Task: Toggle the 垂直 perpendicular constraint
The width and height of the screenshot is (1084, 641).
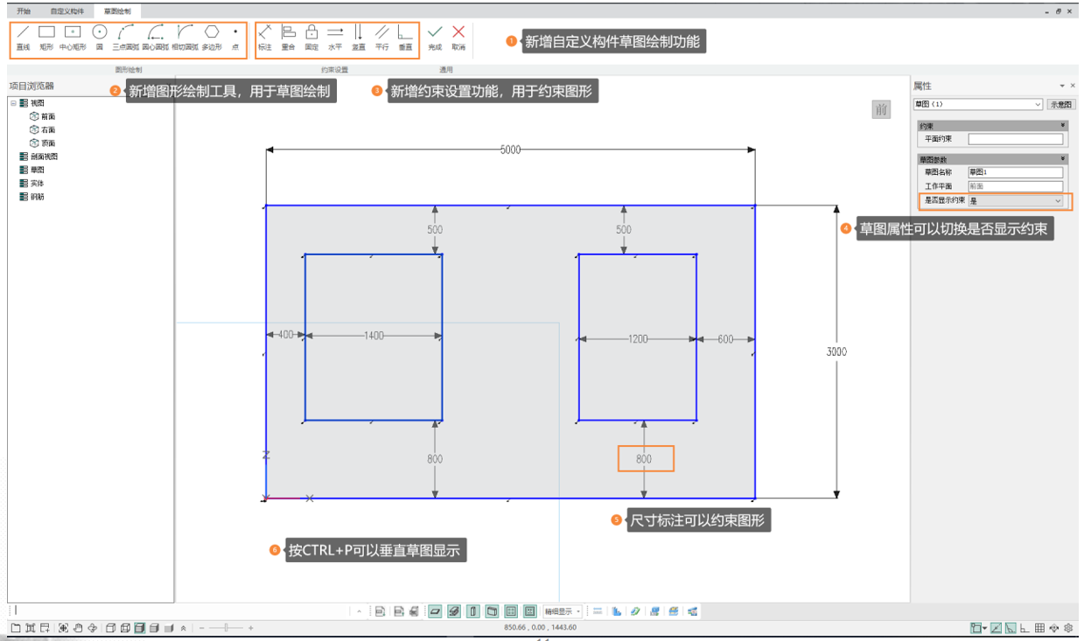Action: pyautogui.click(x=405, y=37)
